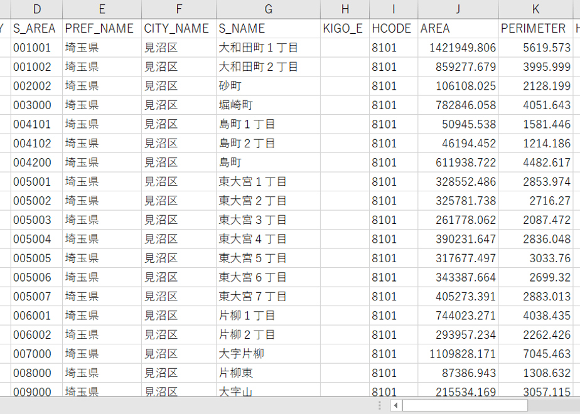
Task: Select AREA value 1421949.806
Action: pyautogui.click(x=458, y=48)
